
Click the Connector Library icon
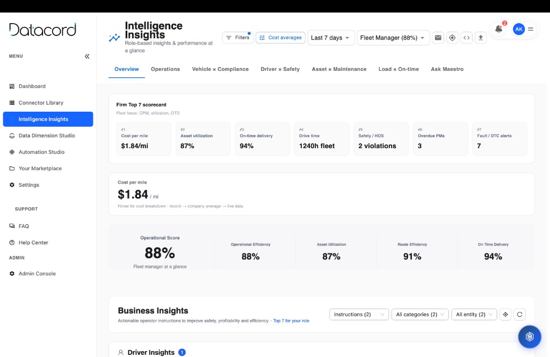(12, 103)
